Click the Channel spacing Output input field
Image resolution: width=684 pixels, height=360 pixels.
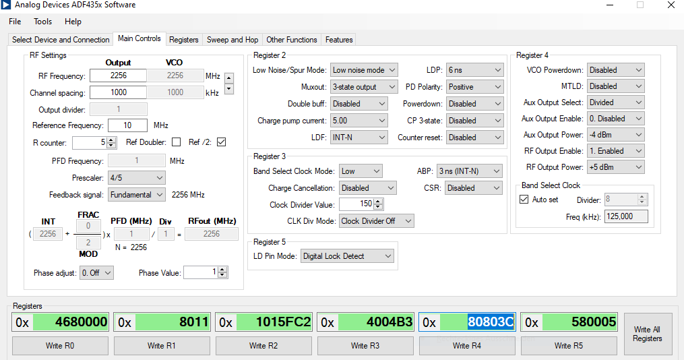[x=118, y=92]
